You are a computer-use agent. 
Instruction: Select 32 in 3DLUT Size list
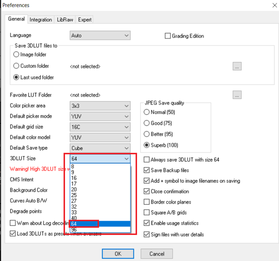click(100, 207)
